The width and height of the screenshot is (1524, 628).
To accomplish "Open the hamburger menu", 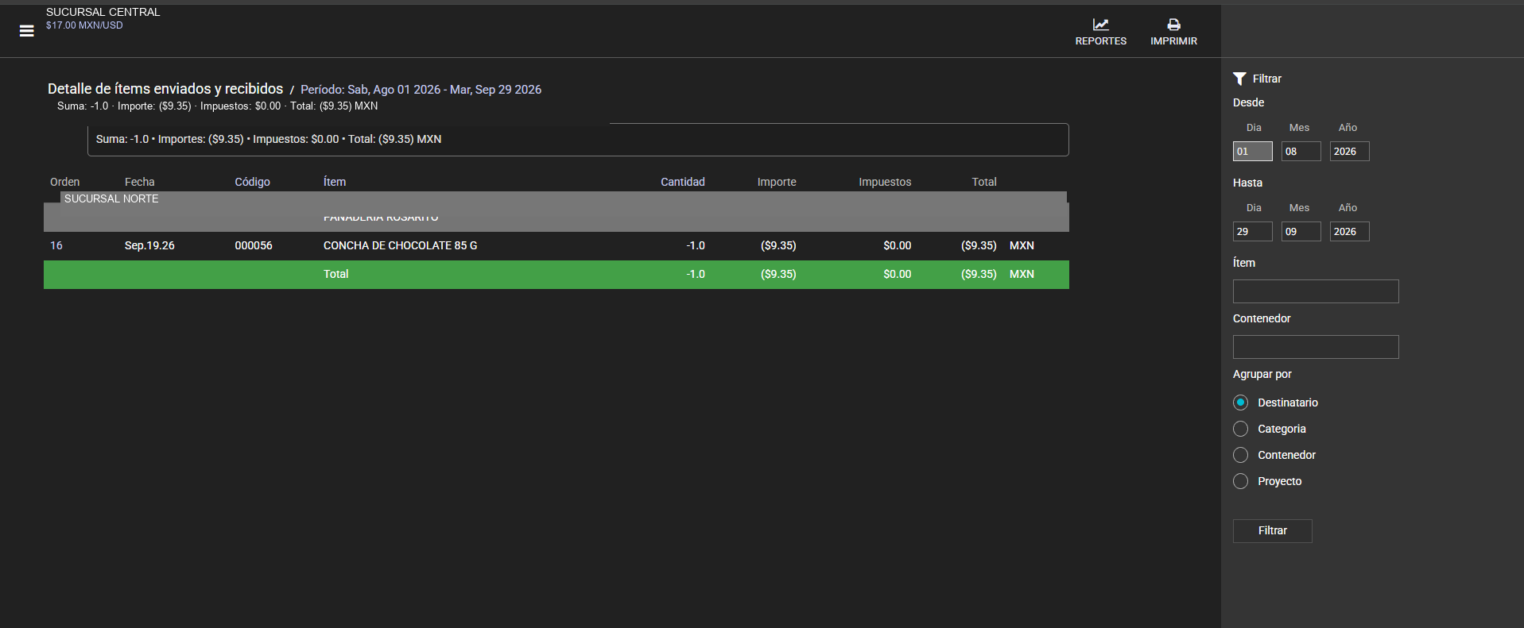I will click(26, 31).
